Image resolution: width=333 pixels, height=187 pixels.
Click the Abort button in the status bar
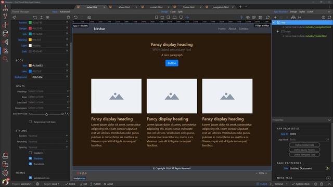point(108,184)
